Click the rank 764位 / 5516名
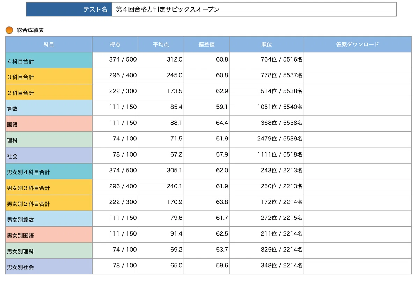This screenshot has width=419, height=282. coord(281,59)
